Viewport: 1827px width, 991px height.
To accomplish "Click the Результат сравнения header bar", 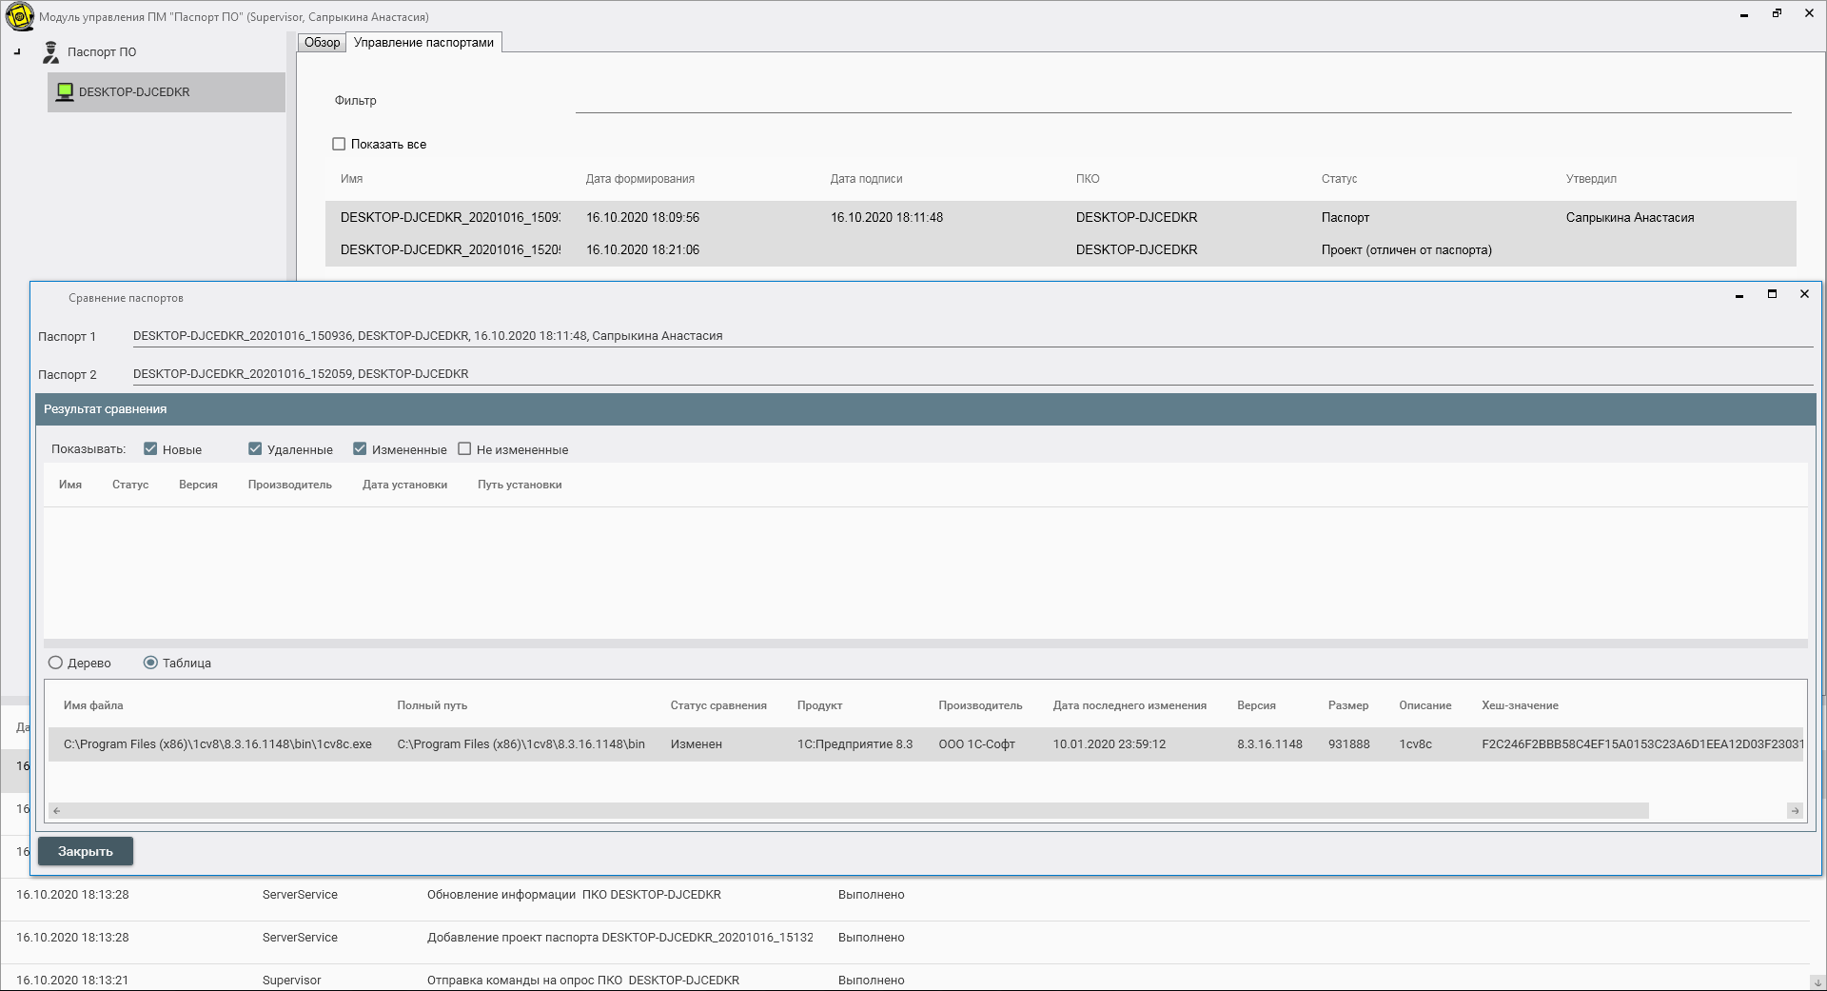I will pyautogui.click(x=926, y=409).
